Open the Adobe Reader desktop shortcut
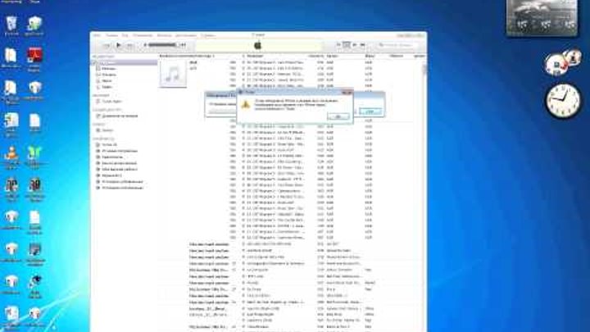Screen dimensions: 590x332 [x=35, y=56]
